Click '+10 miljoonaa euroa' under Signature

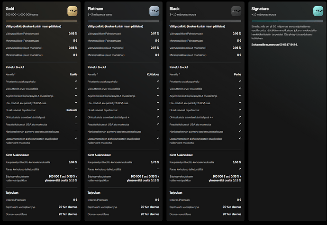click(263, 15)
